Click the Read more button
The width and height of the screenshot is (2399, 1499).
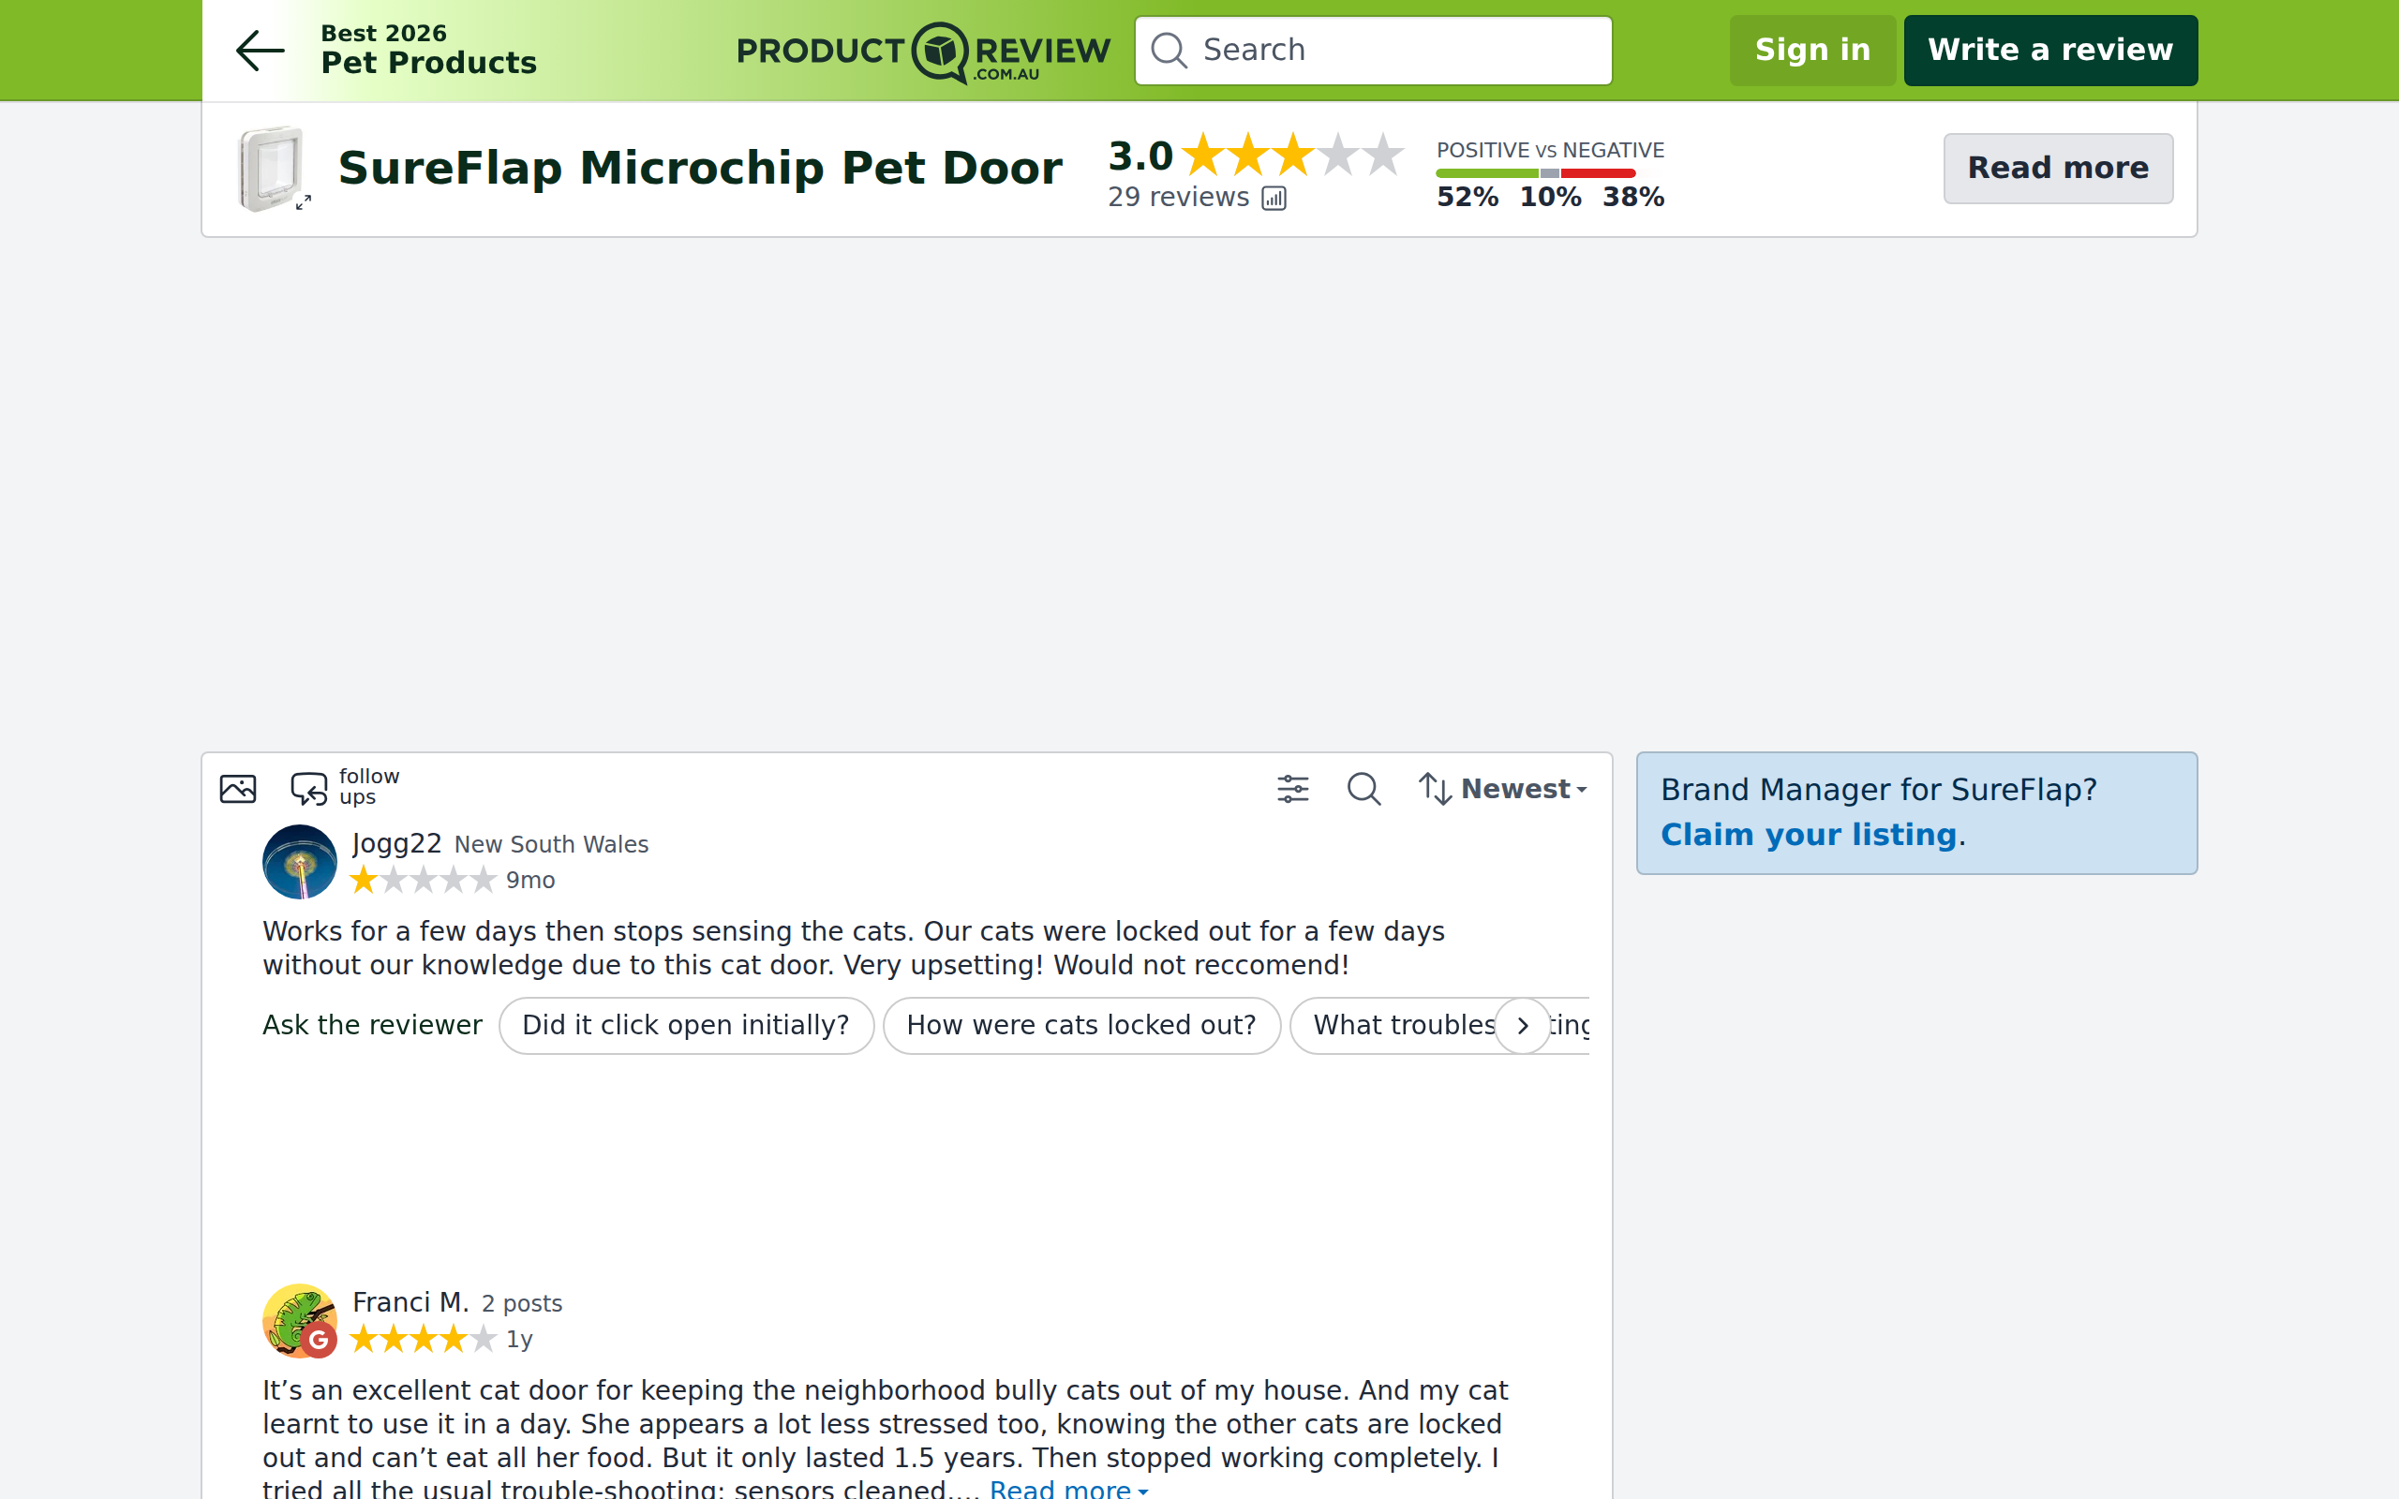(2058, 169)
